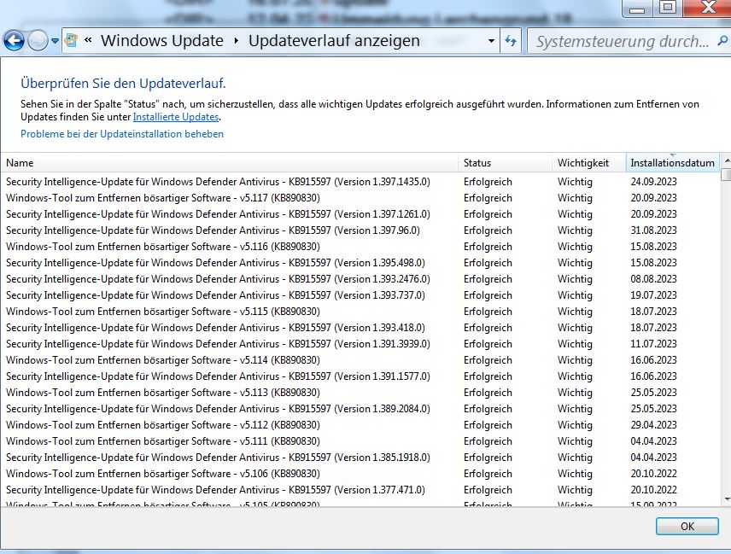The image size is (731, 554).
Task: Select the update Version 1.393.2476.0 row
Action: pyautogui.click(x=360, y=279)
